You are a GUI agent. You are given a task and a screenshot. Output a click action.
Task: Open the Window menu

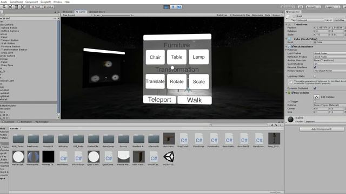click(58, 2)
